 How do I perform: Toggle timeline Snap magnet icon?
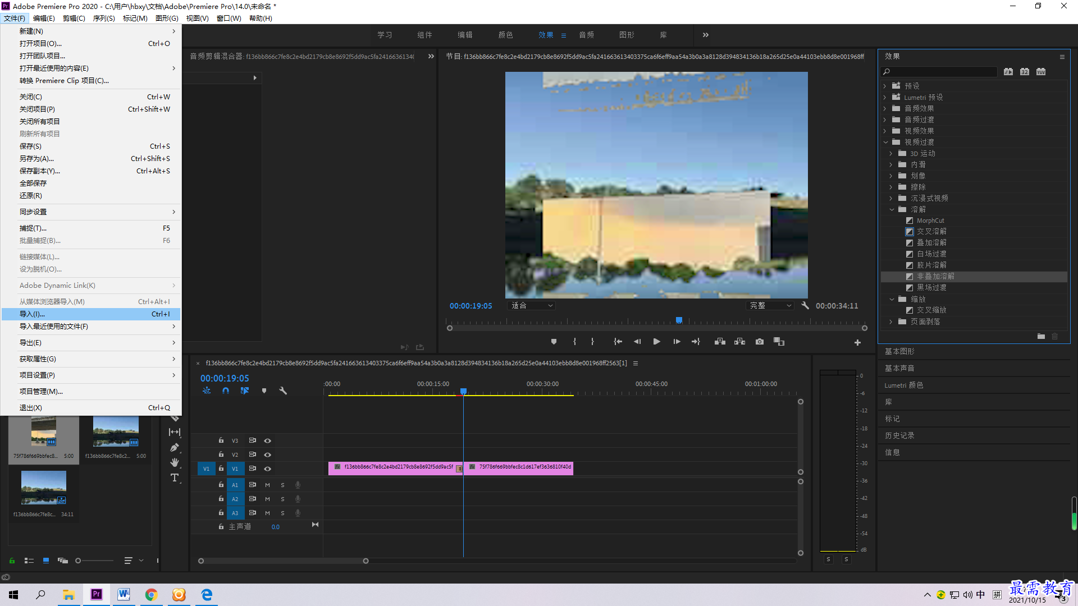point(226,391)
